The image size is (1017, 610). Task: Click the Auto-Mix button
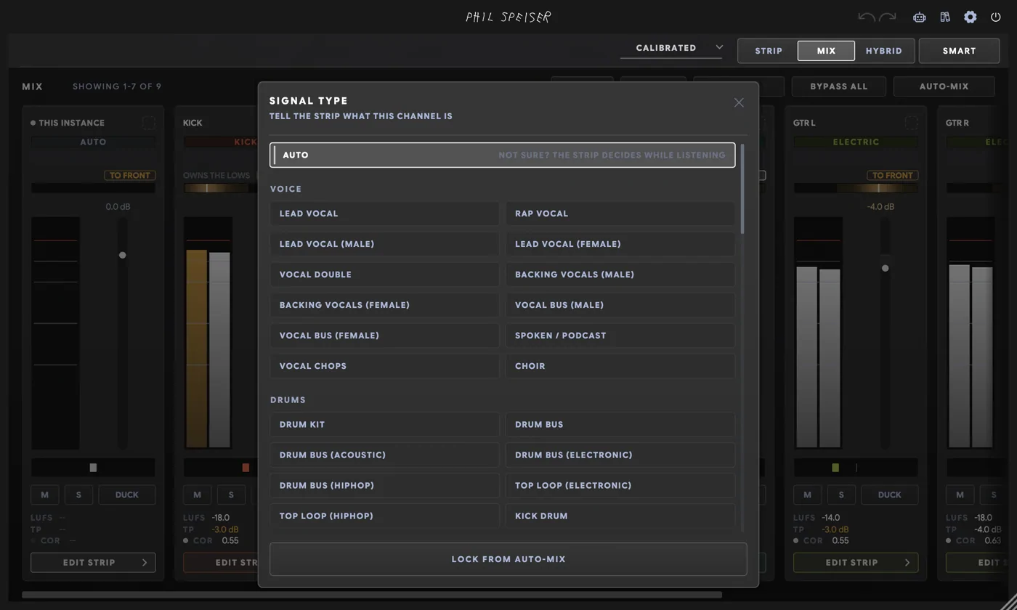(944, 86)
